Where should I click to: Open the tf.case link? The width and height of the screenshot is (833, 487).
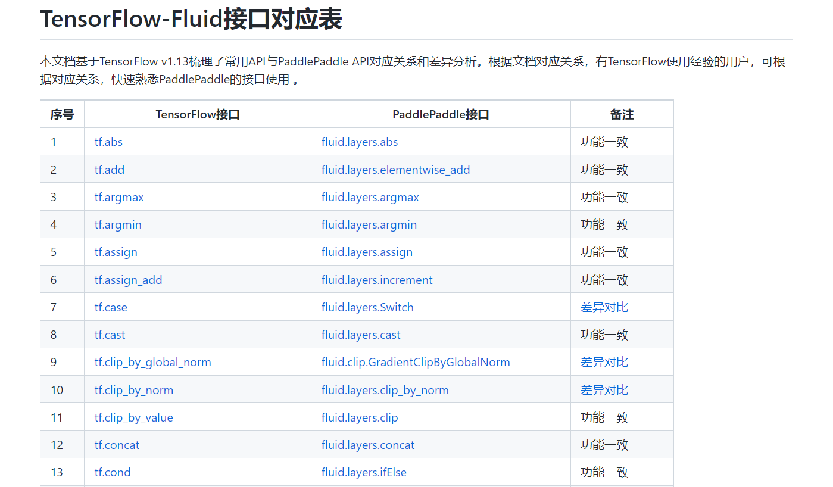pos(110,307)
